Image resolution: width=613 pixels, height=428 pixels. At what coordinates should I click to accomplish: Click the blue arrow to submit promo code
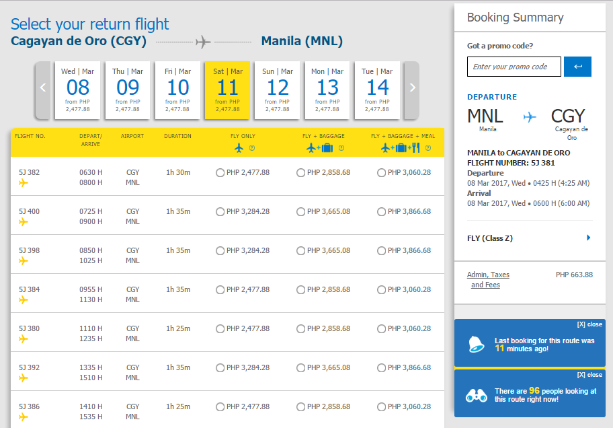click(577, 67)
